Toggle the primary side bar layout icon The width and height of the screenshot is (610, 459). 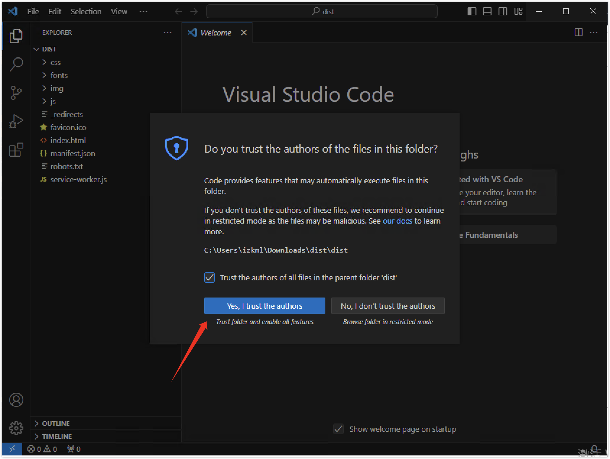472,12
